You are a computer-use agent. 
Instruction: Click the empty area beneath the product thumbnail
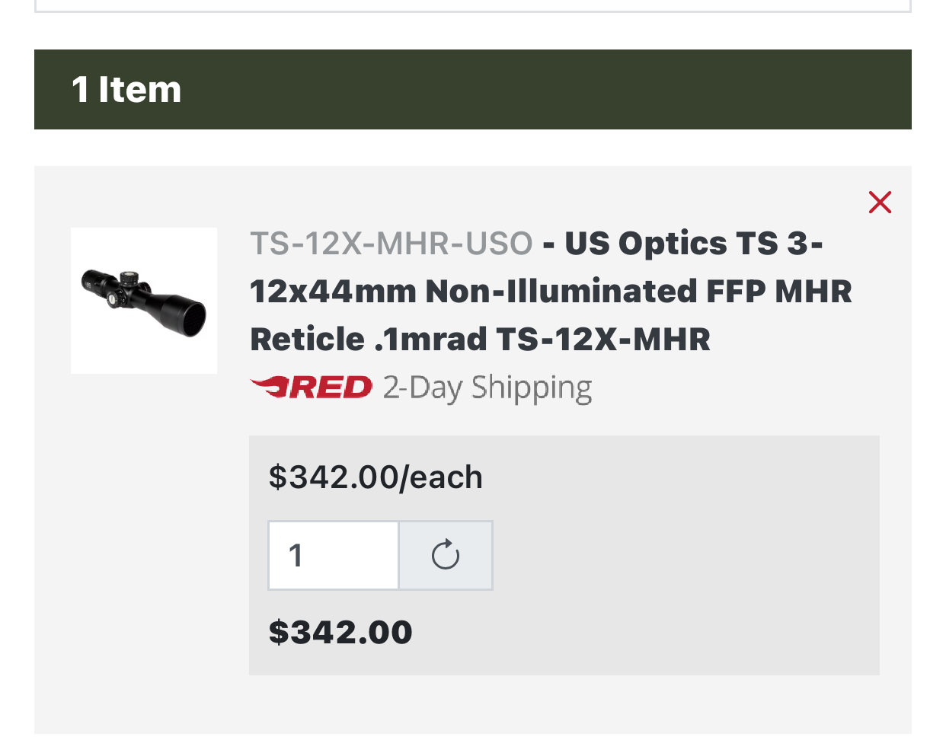144,548
